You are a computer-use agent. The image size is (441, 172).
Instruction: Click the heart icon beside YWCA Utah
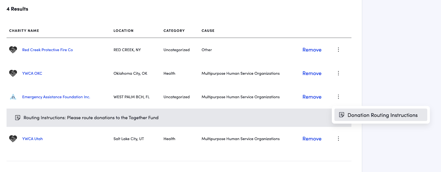(x=13, y=139)
